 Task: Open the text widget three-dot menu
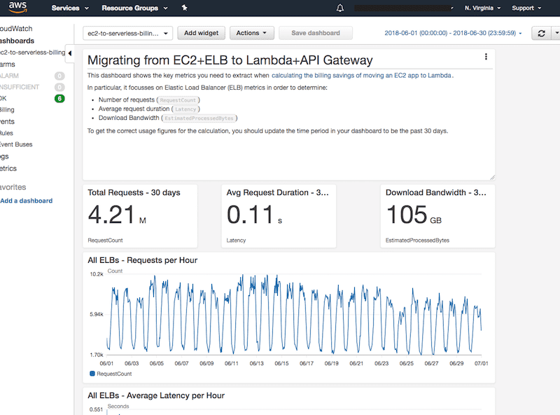click(486, 57)
